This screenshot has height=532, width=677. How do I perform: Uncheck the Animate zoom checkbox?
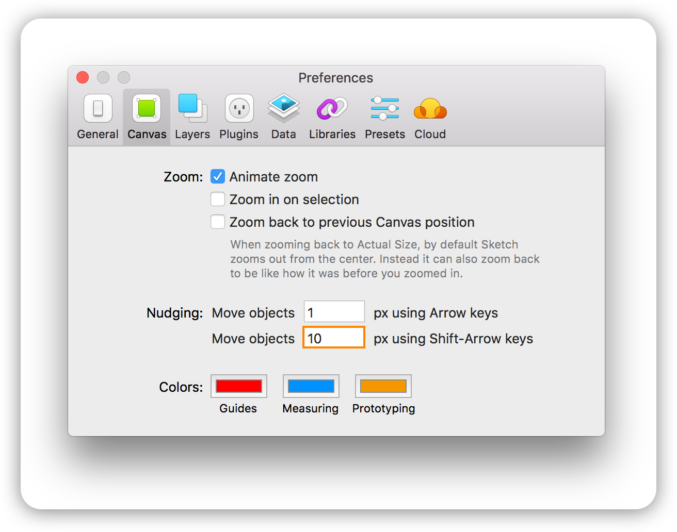[x=218, y=177]
